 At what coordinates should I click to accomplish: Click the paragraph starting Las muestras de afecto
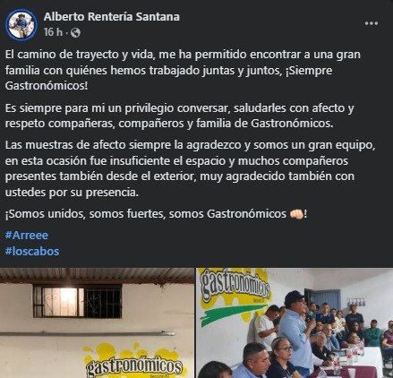(x=190, y=168)
